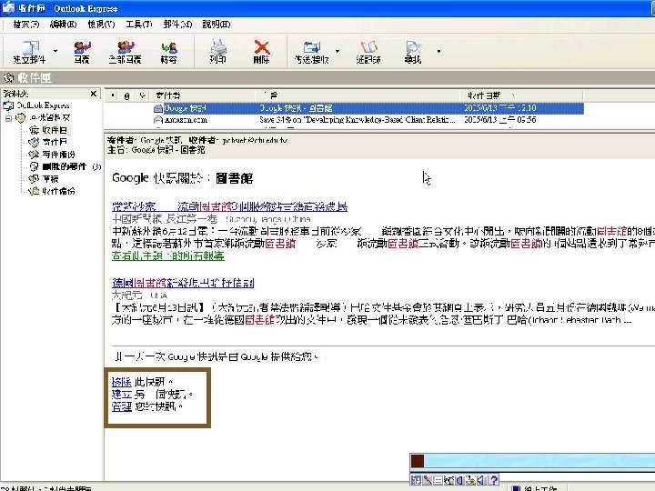Click the 建立郵件 (Create Mail) toolbar icon
The width and height of the screenshot is (655, 491).
pos(30,47)
